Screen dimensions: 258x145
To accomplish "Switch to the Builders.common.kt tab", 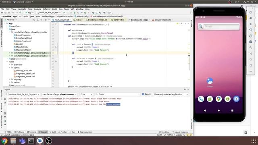I will tap(97, 20).
